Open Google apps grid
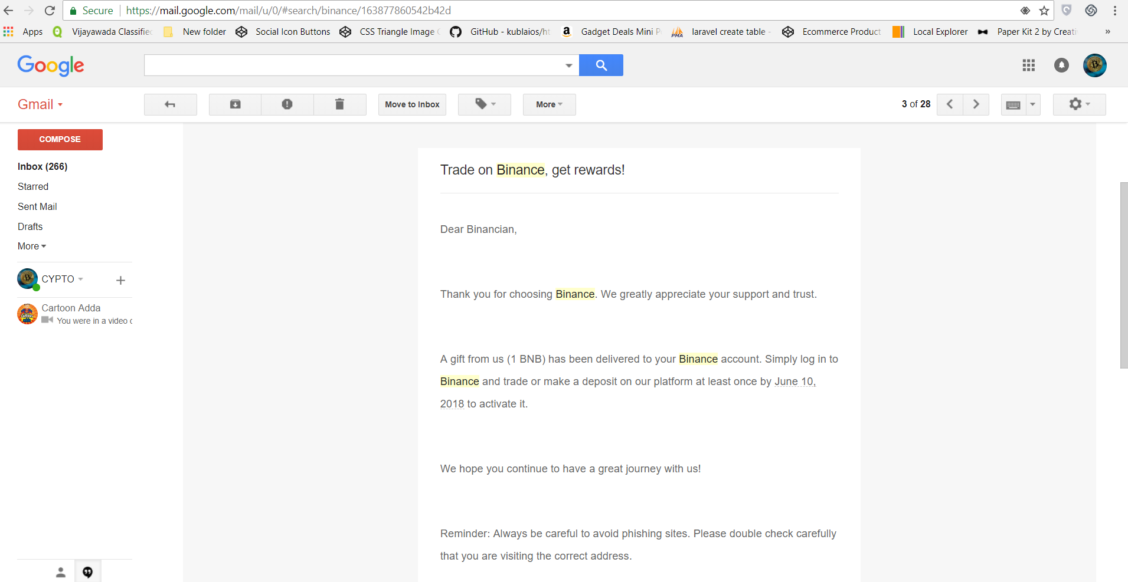This screenshot has width=1128, height=582. [1029, 65]
